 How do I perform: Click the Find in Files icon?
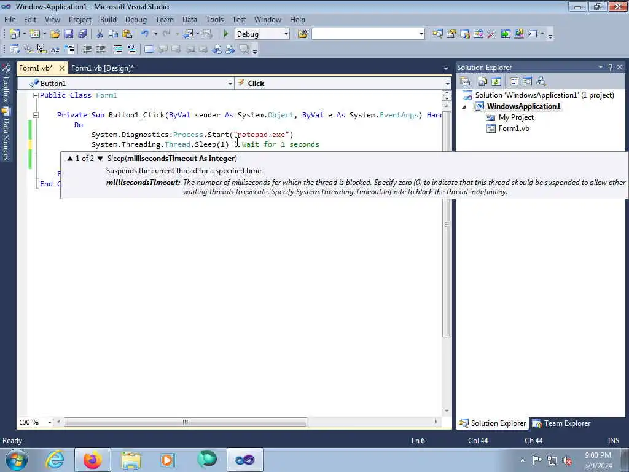click(x=302, y=34)
